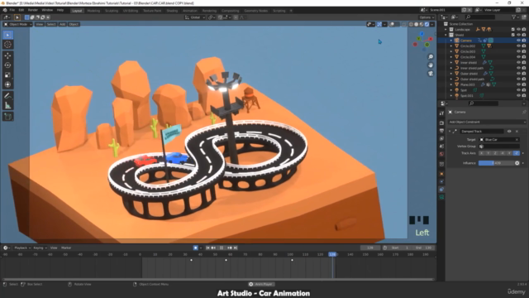529x298 pixels.
Task: Toggle Shield collection exclude checkbox
Action: 512,35
